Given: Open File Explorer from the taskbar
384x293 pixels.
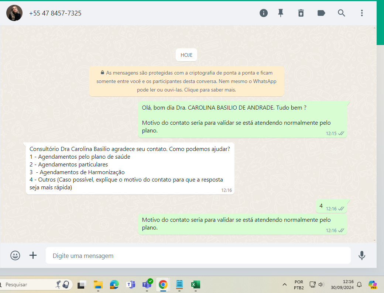Looking at the screenshot, I should (98, 285).
